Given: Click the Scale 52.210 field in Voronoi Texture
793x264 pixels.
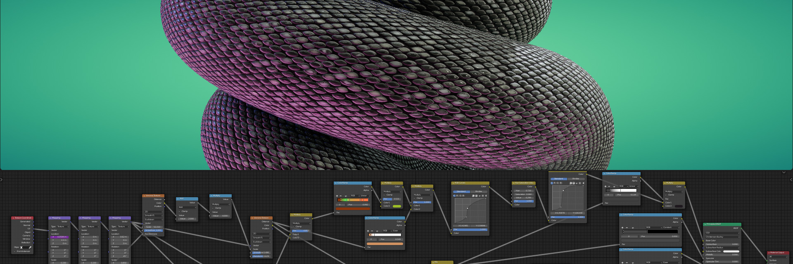Looking at the screenshot, I should (x=153, y=227).
